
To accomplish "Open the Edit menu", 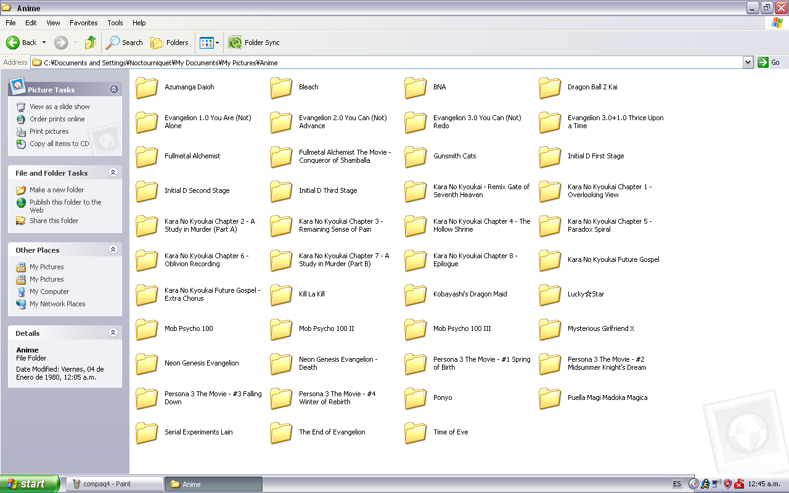I will (x=31, y=23).
